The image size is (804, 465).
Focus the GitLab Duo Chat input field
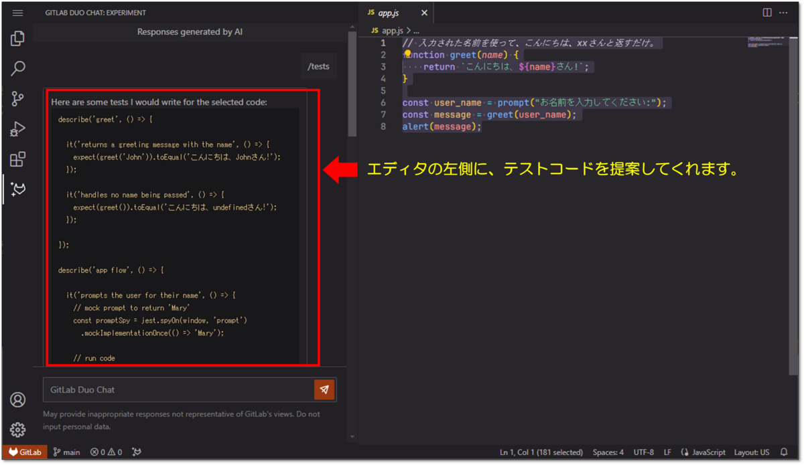[x=178, y=389]
